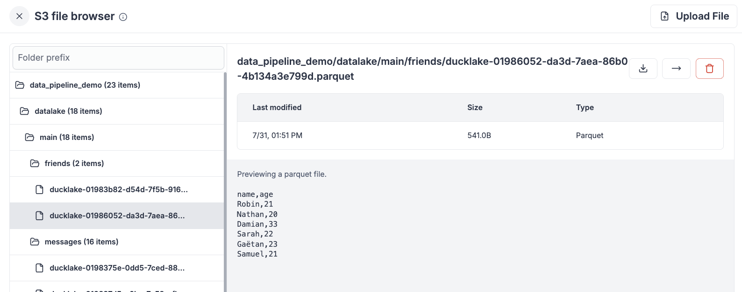The height and width of the screenshot is (292, 742).
Task: Click the folder icon for data_pipeline_demo
Action: click(20, 85)
